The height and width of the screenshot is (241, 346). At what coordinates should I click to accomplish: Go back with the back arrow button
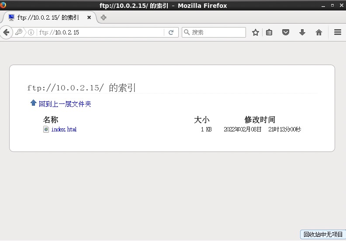[x=6, y=32]
